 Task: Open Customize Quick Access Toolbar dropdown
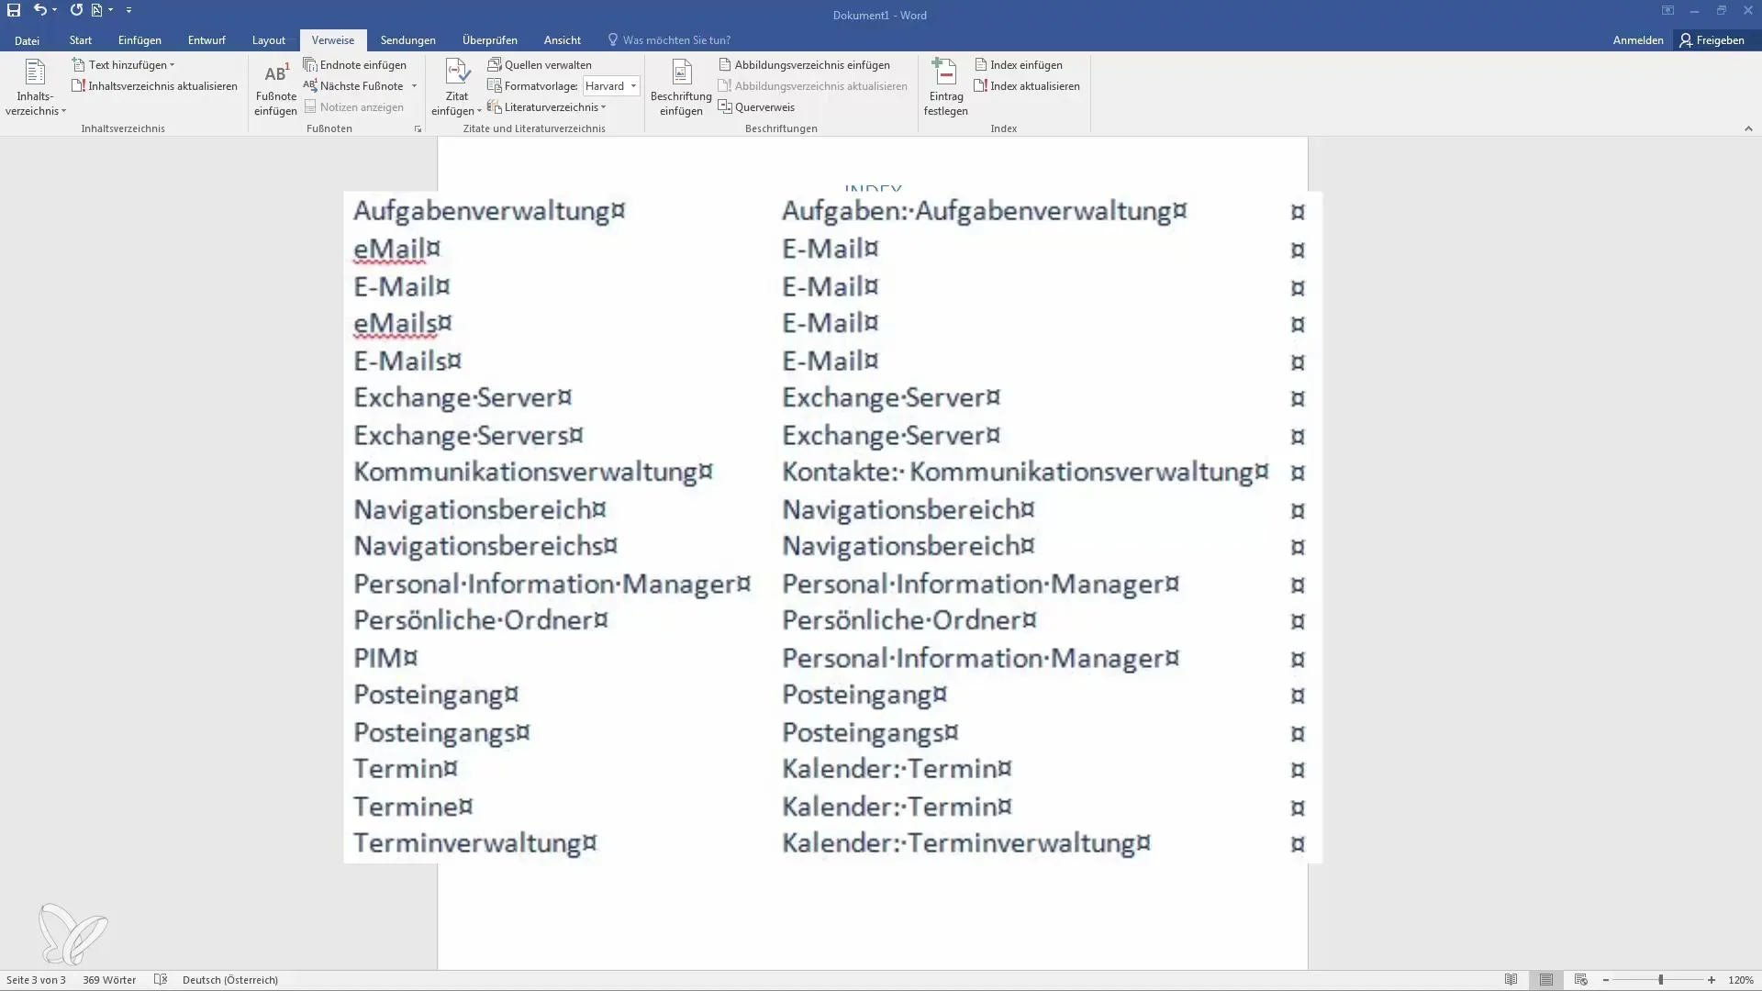point(128,10)
